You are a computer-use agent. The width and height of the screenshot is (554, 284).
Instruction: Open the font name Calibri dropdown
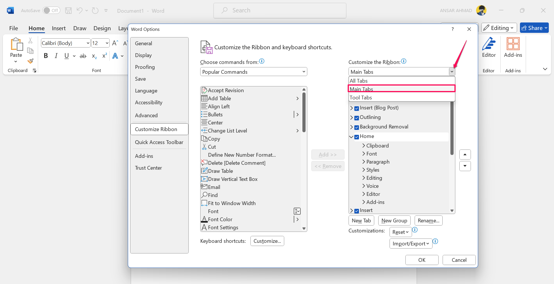[88, 43]
